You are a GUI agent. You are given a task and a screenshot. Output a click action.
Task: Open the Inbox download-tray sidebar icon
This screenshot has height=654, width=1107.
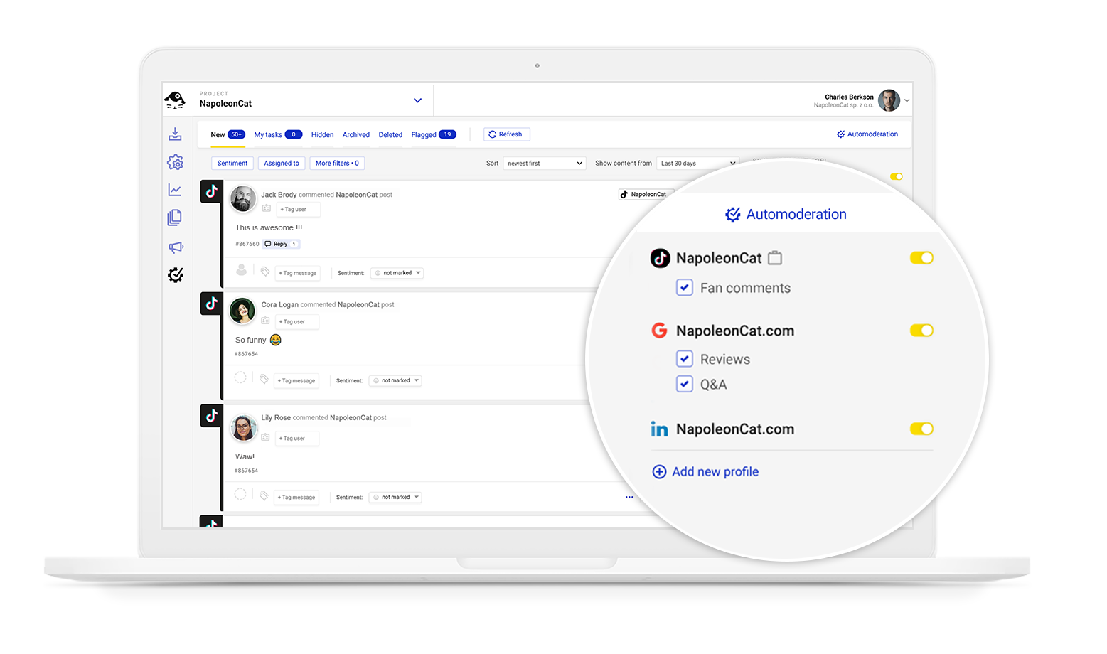tap(175, 134)
